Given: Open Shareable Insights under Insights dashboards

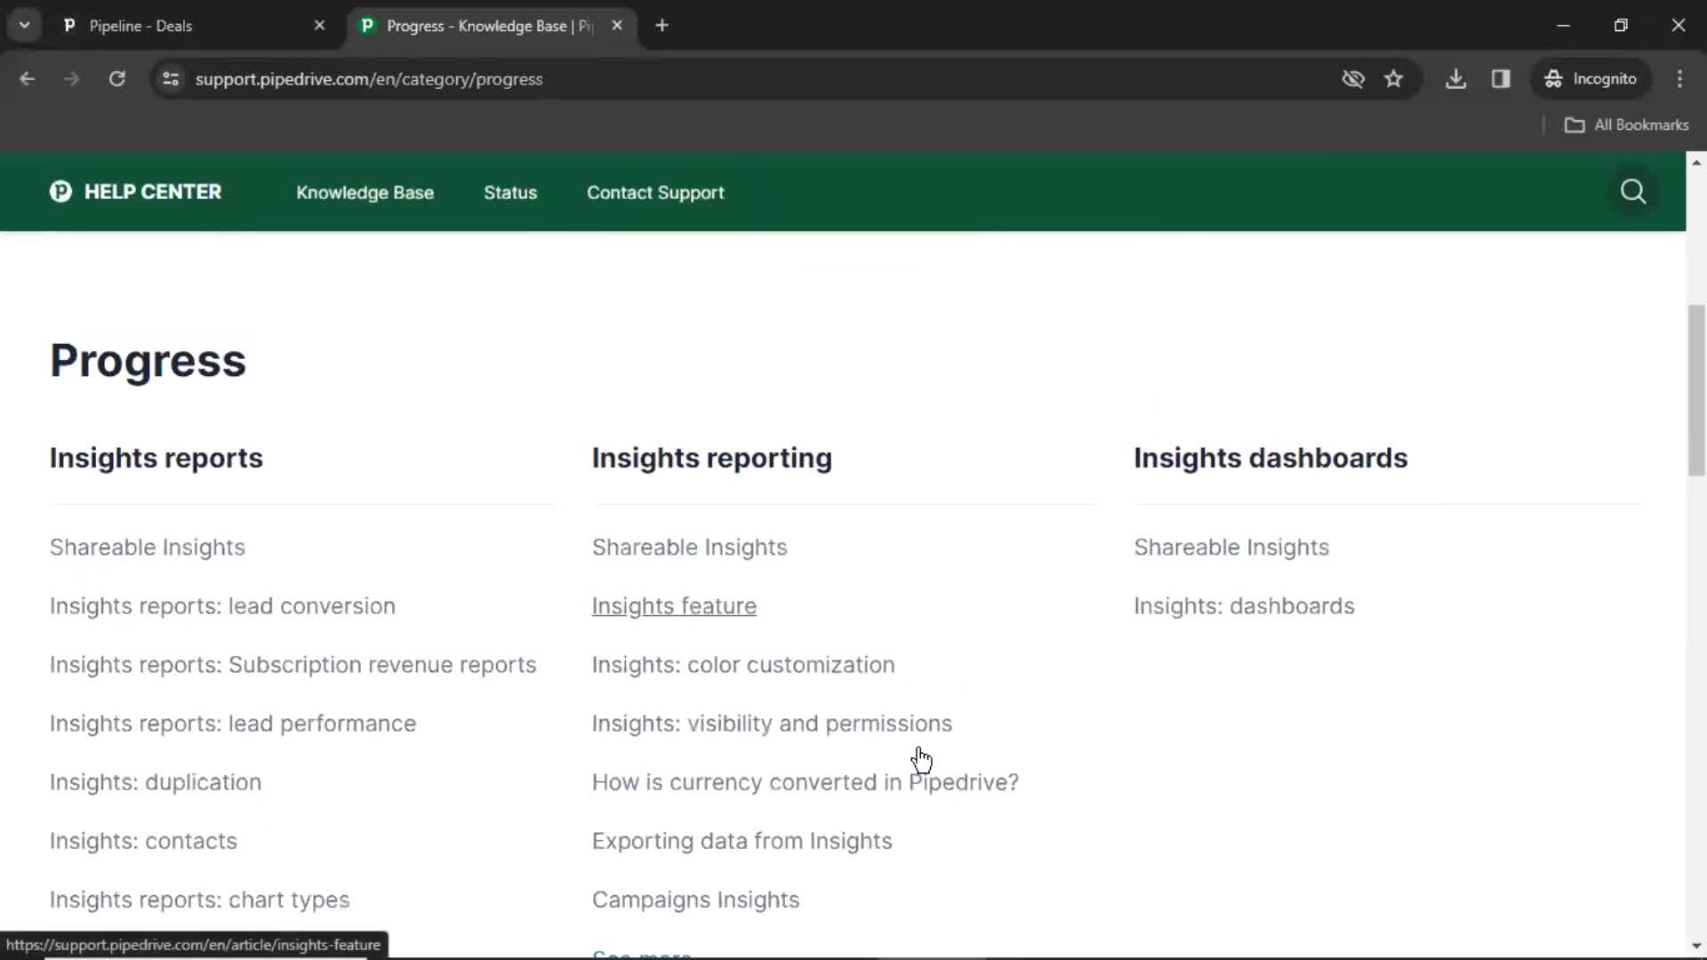Looking at the screenshot, I should click(x=1231, y=548).
